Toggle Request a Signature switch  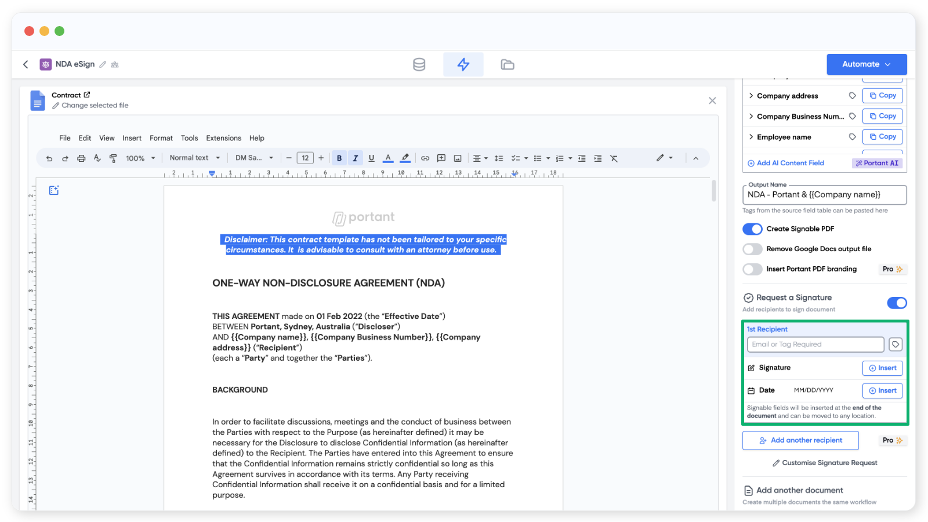pos(897,303)
